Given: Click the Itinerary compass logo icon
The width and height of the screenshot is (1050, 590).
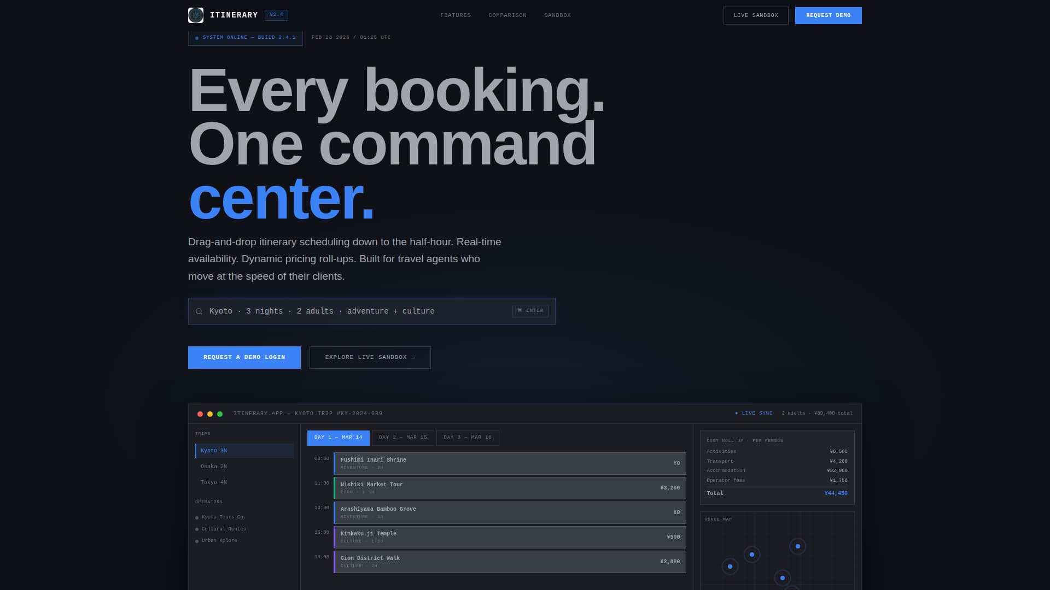Looking at the screenshot, I should pyautogui.click(x=195, y=15).
